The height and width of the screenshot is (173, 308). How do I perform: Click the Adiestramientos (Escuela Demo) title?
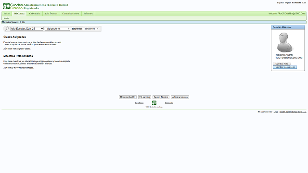coord(46,5)
